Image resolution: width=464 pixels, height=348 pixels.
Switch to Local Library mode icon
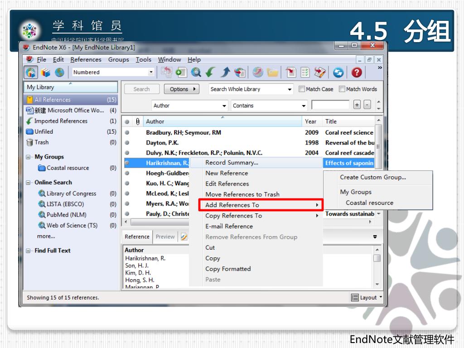[x=46, y=72]
